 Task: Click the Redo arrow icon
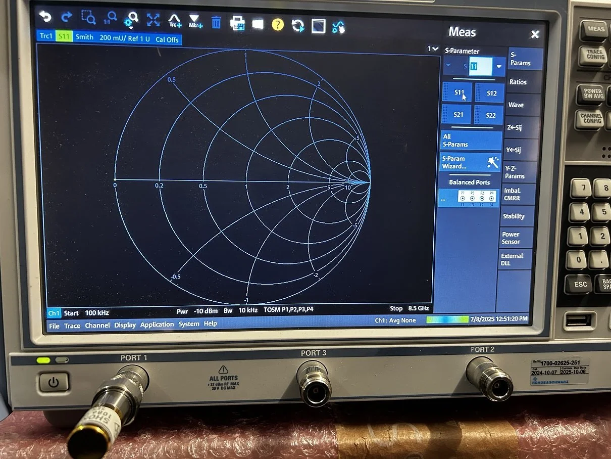pyautogui.click(x=67, y=17)
